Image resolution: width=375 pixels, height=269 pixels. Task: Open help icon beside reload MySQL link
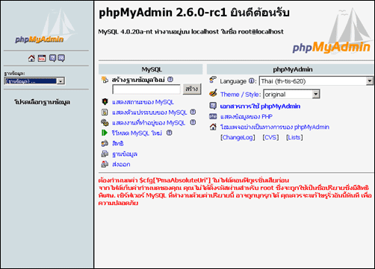click(170, 133)
